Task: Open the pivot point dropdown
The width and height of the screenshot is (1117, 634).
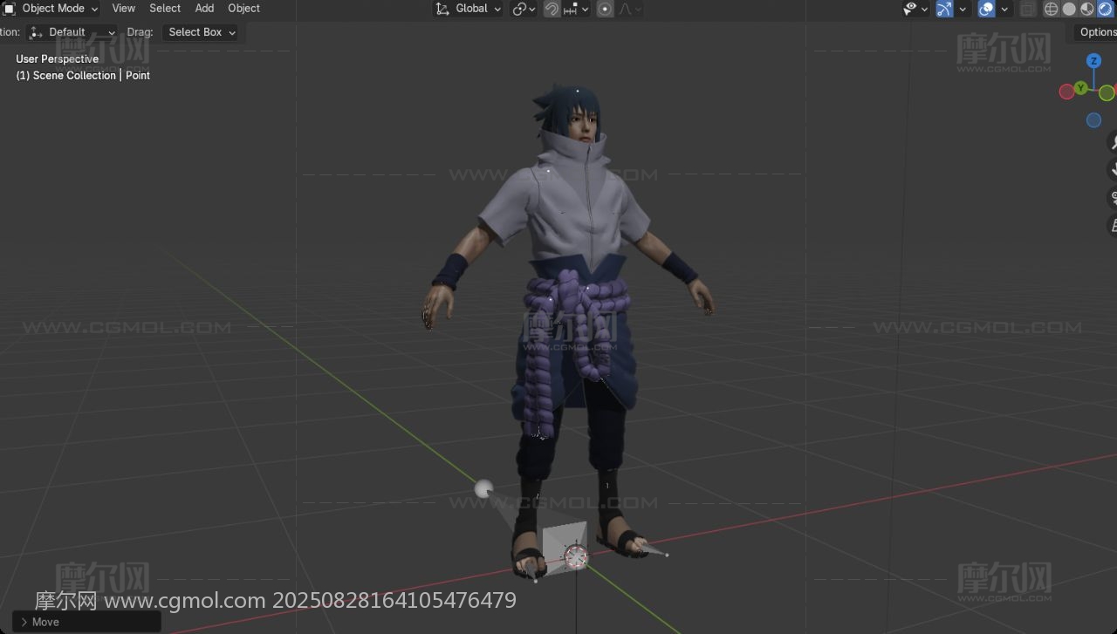Action: tap(524, 9)
